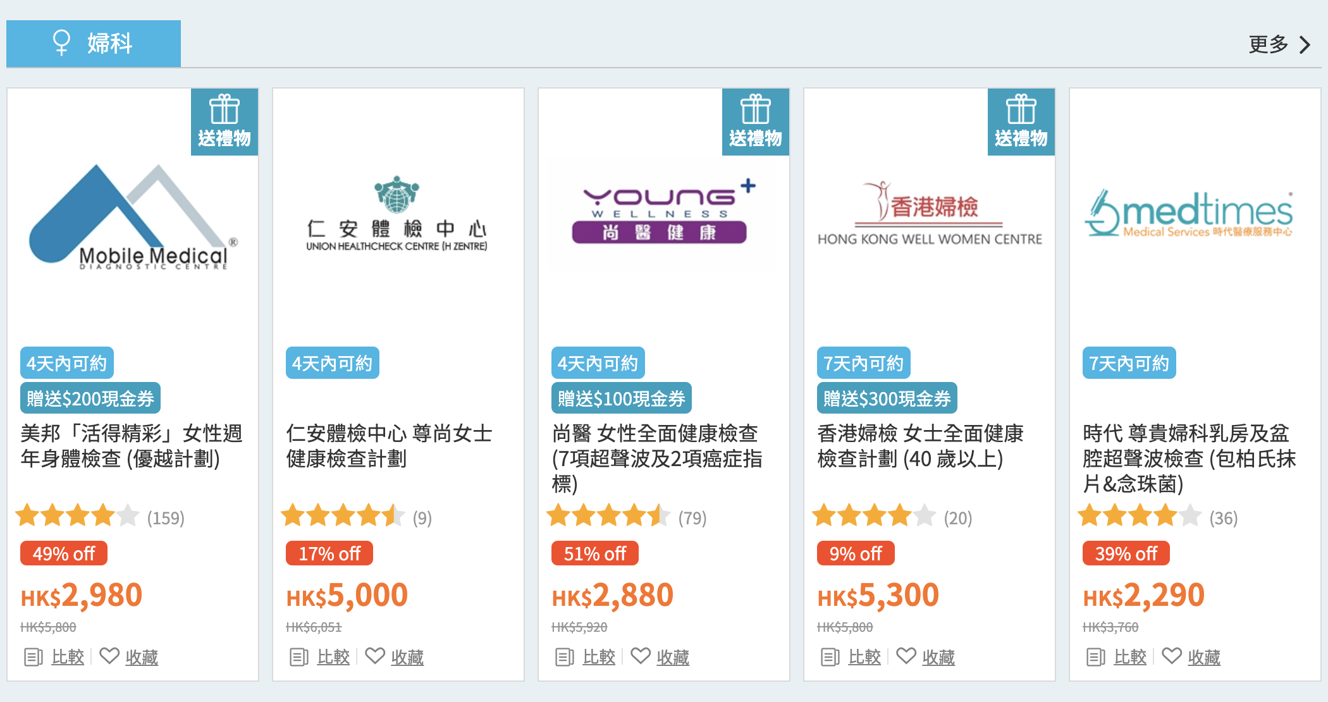Toggle the heart favorite icon on the 美邦 plan
1328x702 pixels.
(x=109, y=656)
